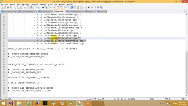Click the 'include $(BUILD_SHARED_LIBRARY)' line
The image size is (188, 106).
(29, 77)
